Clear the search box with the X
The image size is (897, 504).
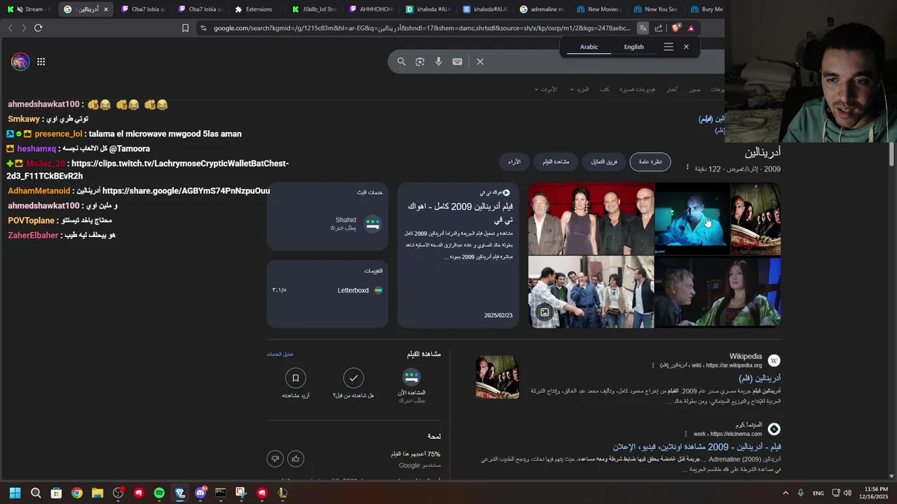[480, 62]
